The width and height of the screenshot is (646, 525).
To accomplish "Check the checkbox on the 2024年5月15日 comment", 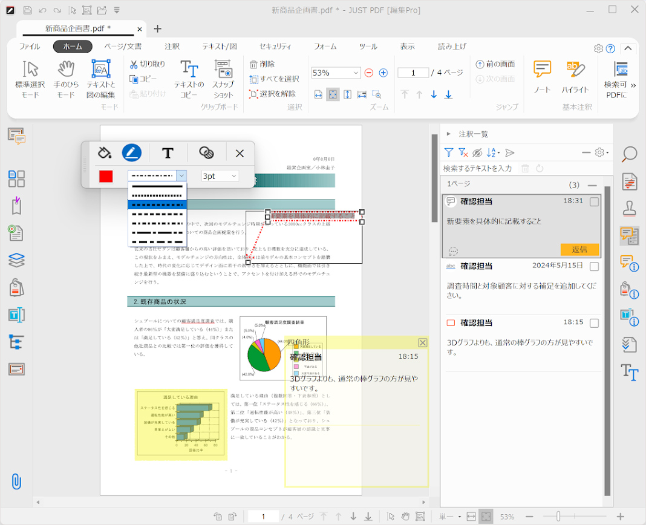I will [595, 266].
